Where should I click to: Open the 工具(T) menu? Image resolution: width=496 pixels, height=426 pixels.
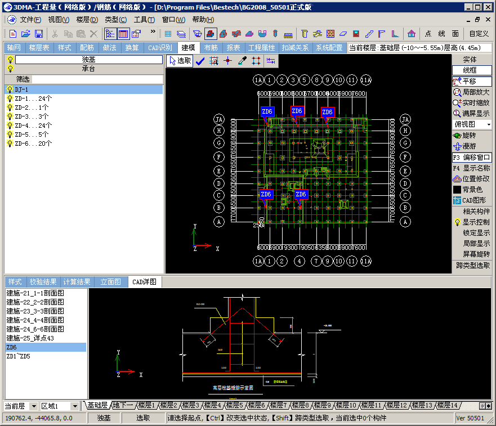click(144, 20)
